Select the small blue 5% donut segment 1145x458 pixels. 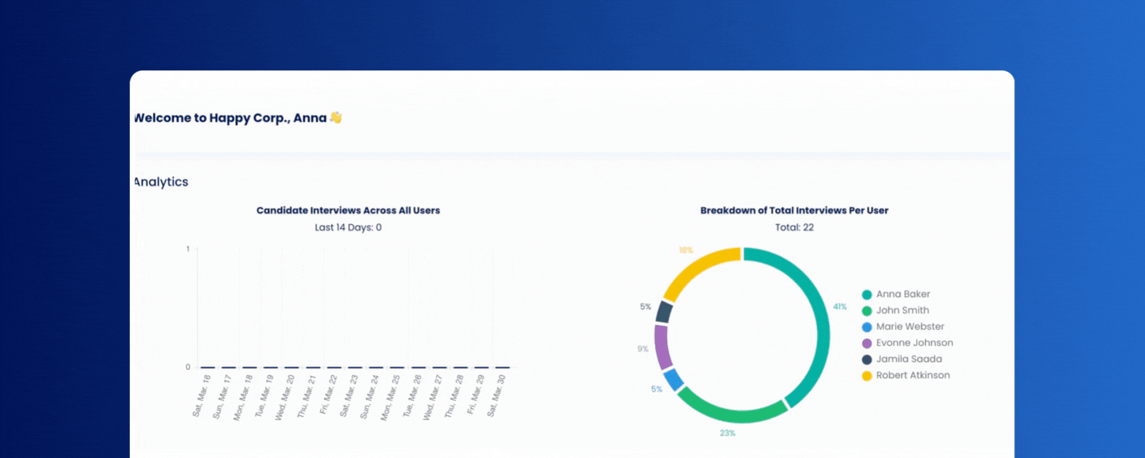[x=674, y=380]
